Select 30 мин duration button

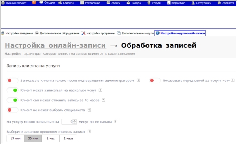[x=33, y=138]
